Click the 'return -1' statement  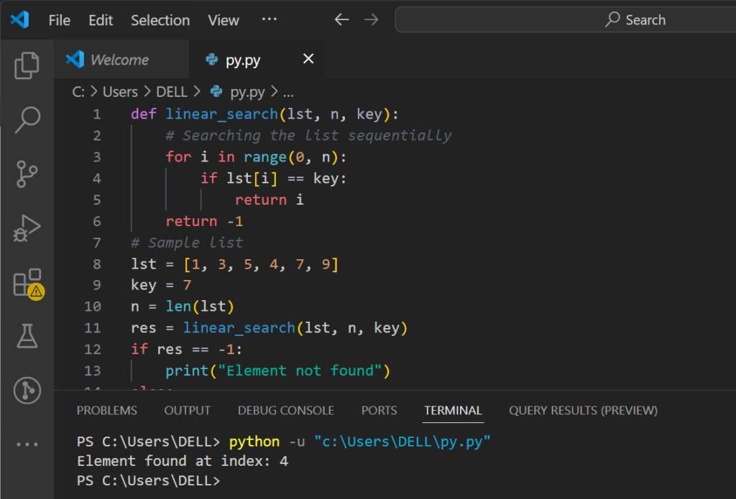coord(204,221)
